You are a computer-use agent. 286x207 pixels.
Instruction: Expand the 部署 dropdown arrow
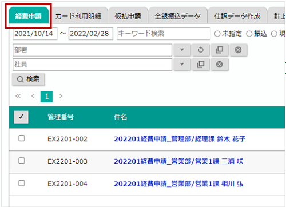(182, 50)
